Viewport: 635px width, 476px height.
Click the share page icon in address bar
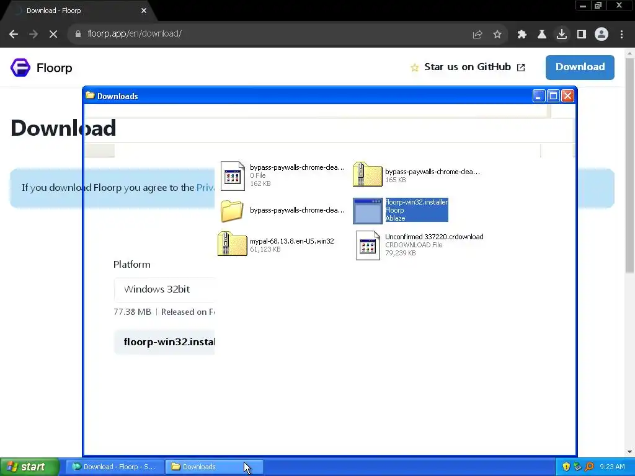pyautogui.click(x=477, y=34)
